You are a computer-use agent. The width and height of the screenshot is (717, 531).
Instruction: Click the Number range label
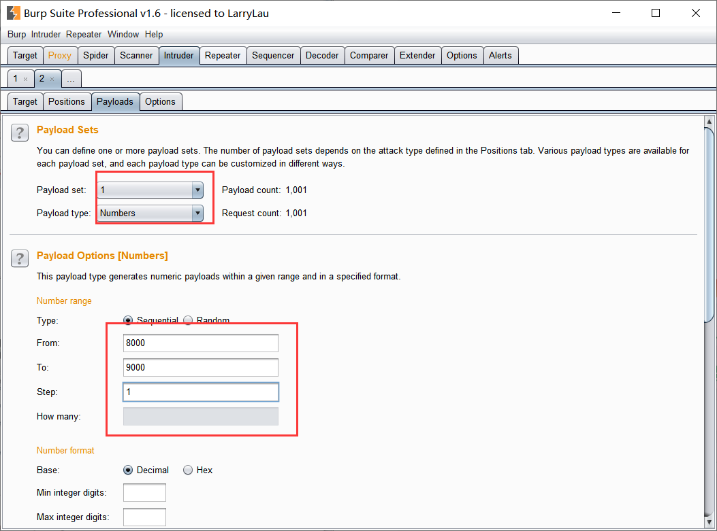pos(64,301)
